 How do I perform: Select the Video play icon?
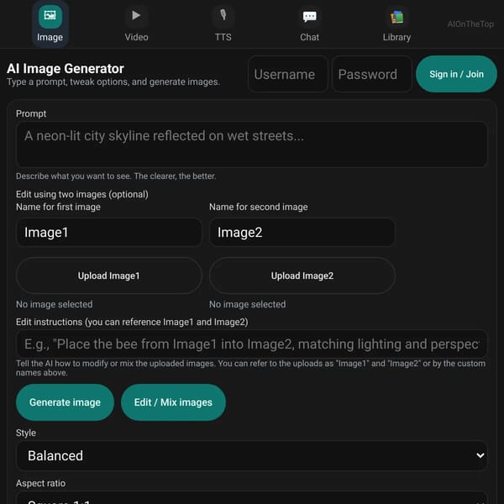[x=136, y=15]
